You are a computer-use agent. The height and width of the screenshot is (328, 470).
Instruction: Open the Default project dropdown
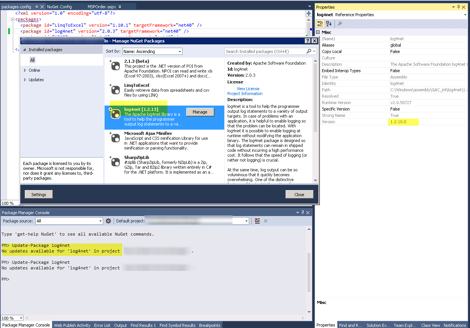pyautogui.click(x=246, y=221)
